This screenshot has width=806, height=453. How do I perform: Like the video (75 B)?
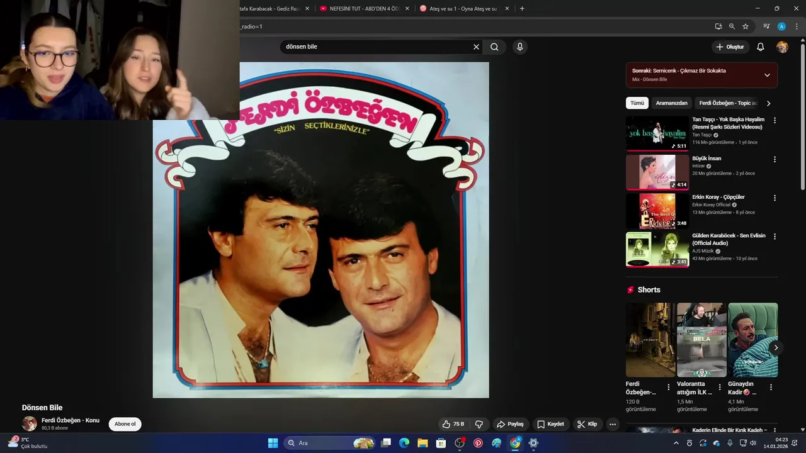(453, 424)
